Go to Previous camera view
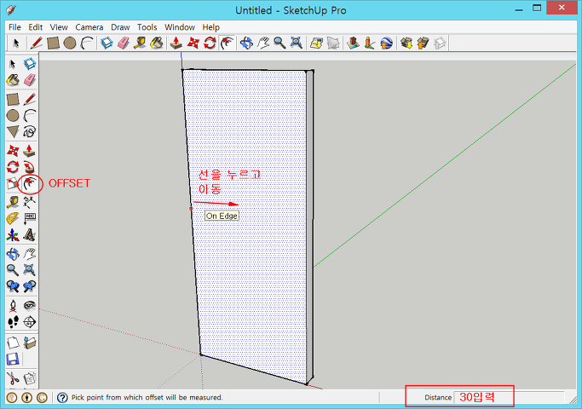The width and height of the screenshot is (582, 409). point(13,286)
